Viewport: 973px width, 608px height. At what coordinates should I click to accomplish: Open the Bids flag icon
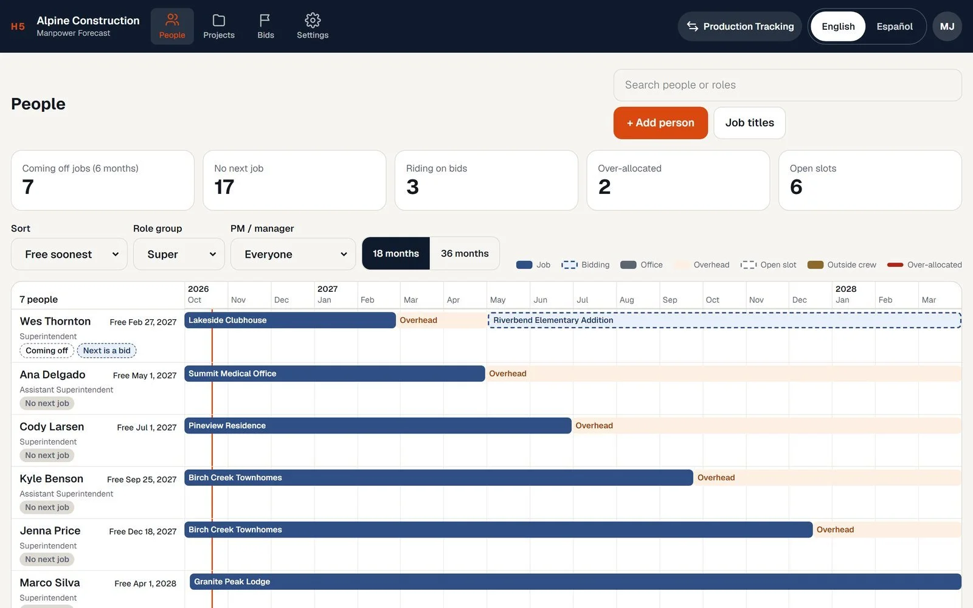265,20
